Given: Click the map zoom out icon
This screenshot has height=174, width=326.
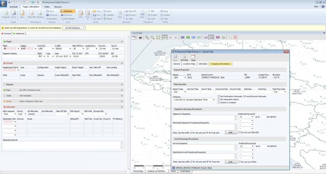Looking at the screenshot, I should (152, 38).
